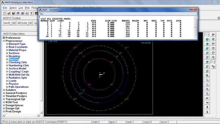Screen dimensions: 220x124
Task: Select the Left View cube icon
Action: (207, 66)
